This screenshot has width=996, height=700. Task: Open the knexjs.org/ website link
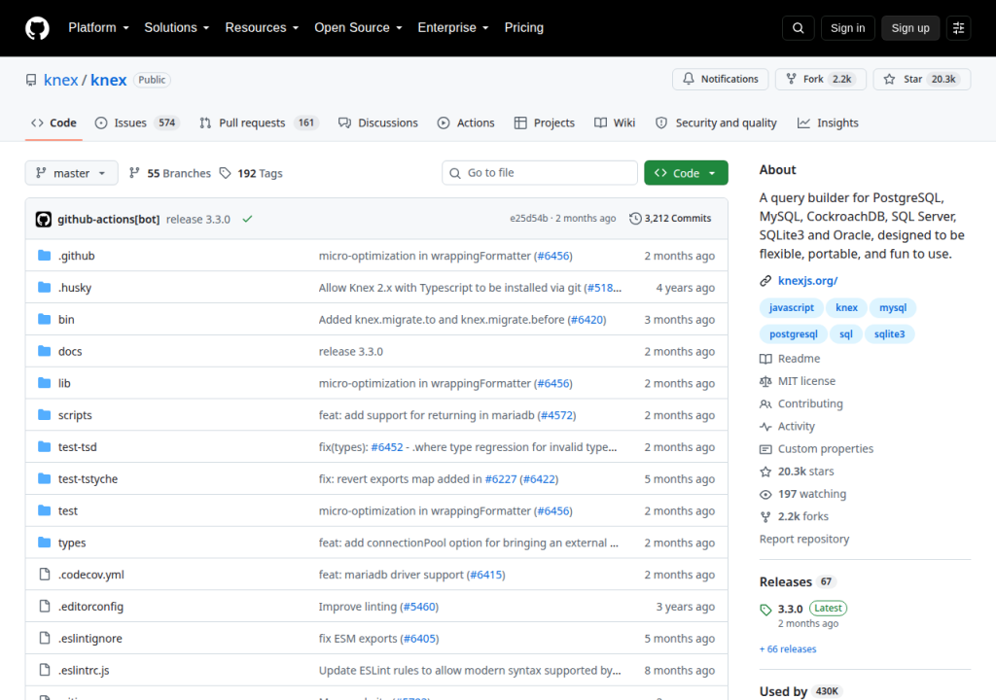click(x=808, y=281)
